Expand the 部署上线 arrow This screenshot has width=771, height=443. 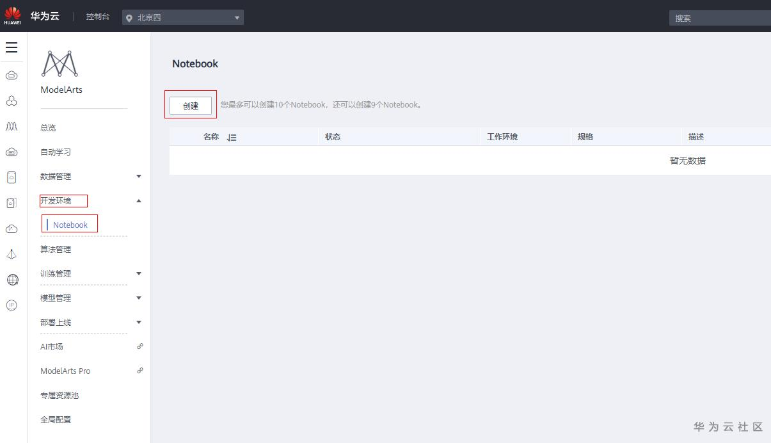[x=139, y=322]
